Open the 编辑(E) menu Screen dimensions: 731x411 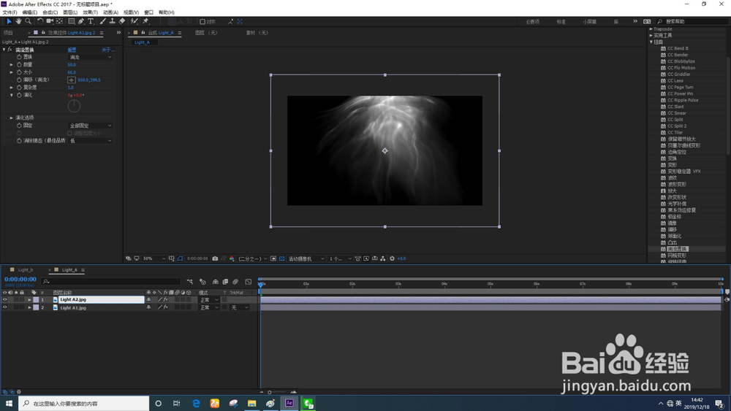(30, 12)
